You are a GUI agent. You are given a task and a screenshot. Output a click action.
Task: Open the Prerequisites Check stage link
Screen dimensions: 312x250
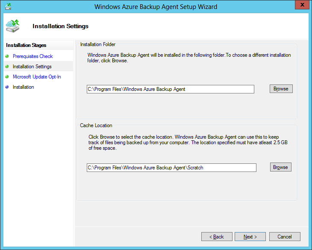[32, 56]
